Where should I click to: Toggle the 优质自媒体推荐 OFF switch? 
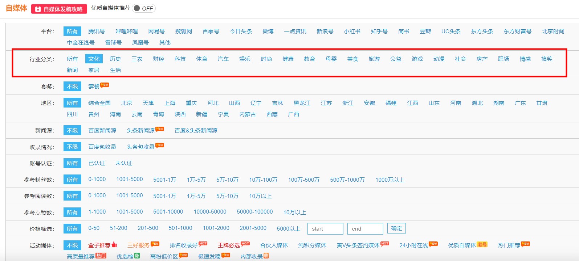[144, 8]
